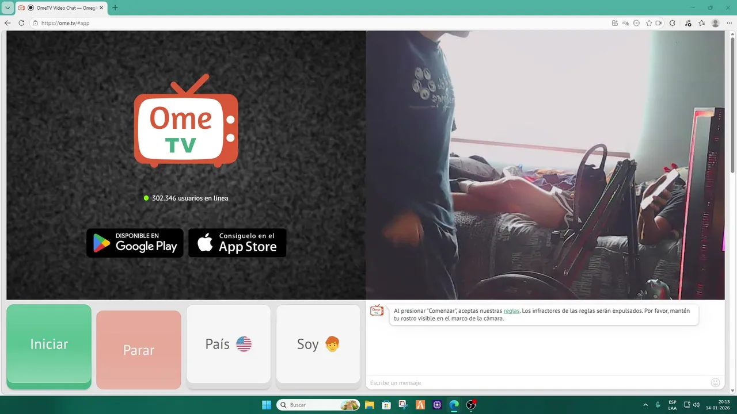Open the Soy gender selector
The height and width of the screenshot is (414, 737).
[318, 344]
